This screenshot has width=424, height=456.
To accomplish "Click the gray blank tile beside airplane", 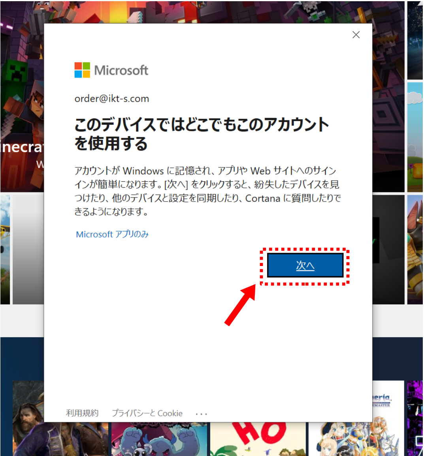I will 28,249.
